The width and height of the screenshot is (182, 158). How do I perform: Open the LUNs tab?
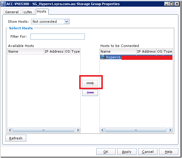coord(28,12)
